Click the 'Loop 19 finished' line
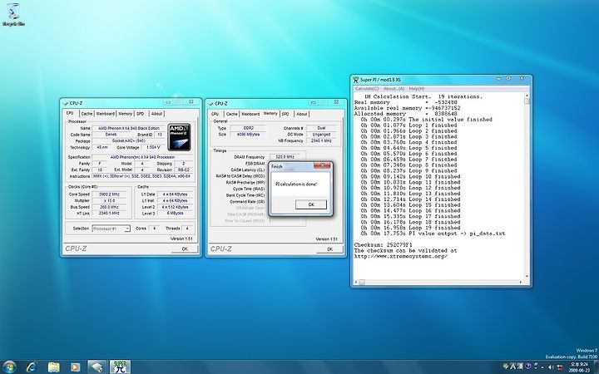This screenshot has height=374, width=599. (410, 228)
